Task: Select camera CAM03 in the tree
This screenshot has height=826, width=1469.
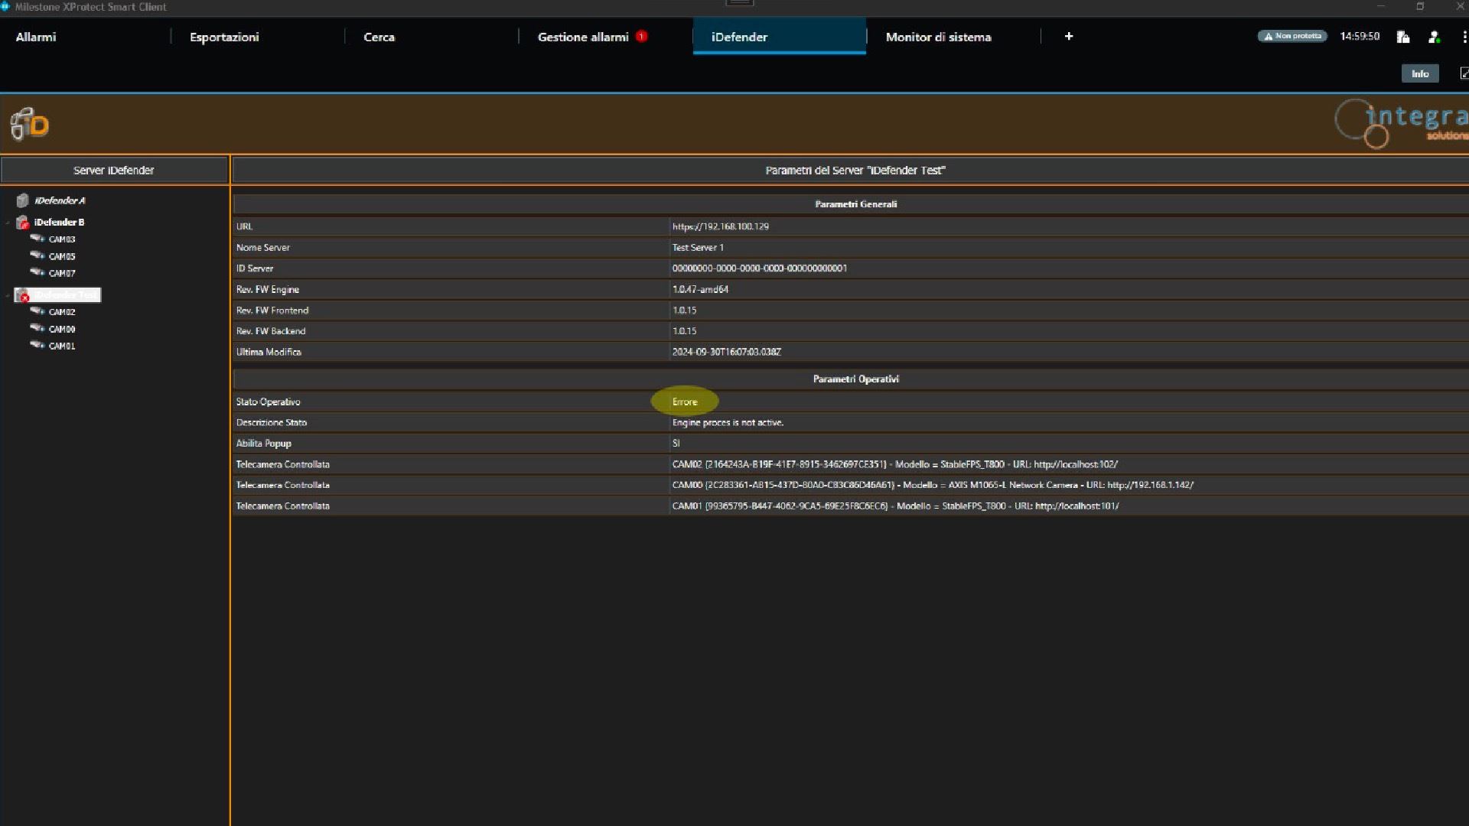Action: tap(62, 239)
